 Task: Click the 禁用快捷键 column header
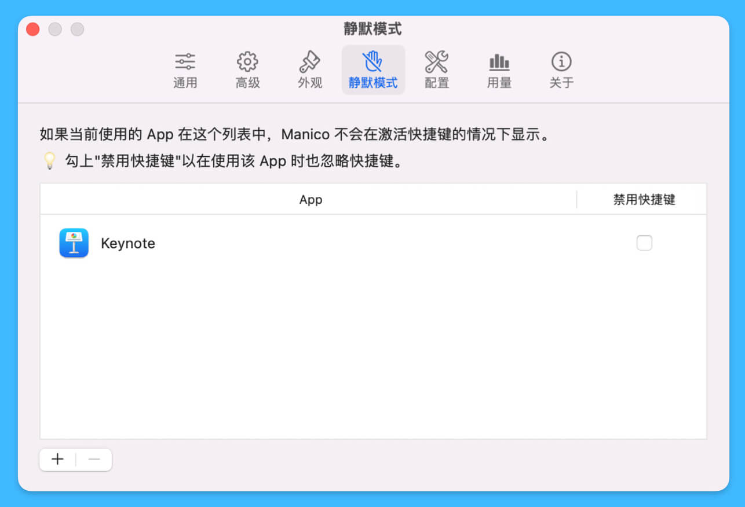coord(644,200)
